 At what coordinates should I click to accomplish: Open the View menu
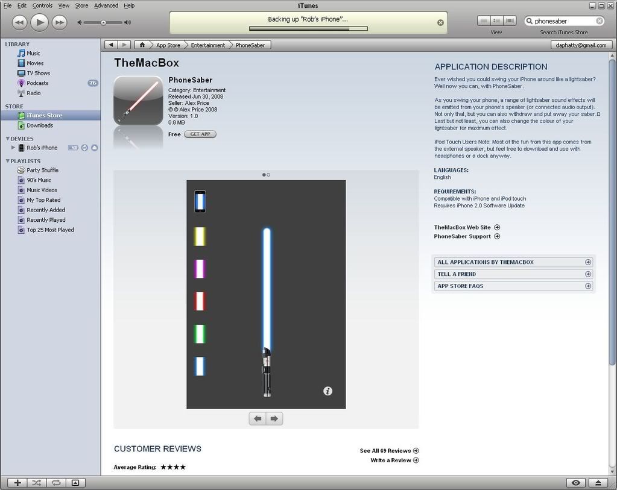click(64, 5)
